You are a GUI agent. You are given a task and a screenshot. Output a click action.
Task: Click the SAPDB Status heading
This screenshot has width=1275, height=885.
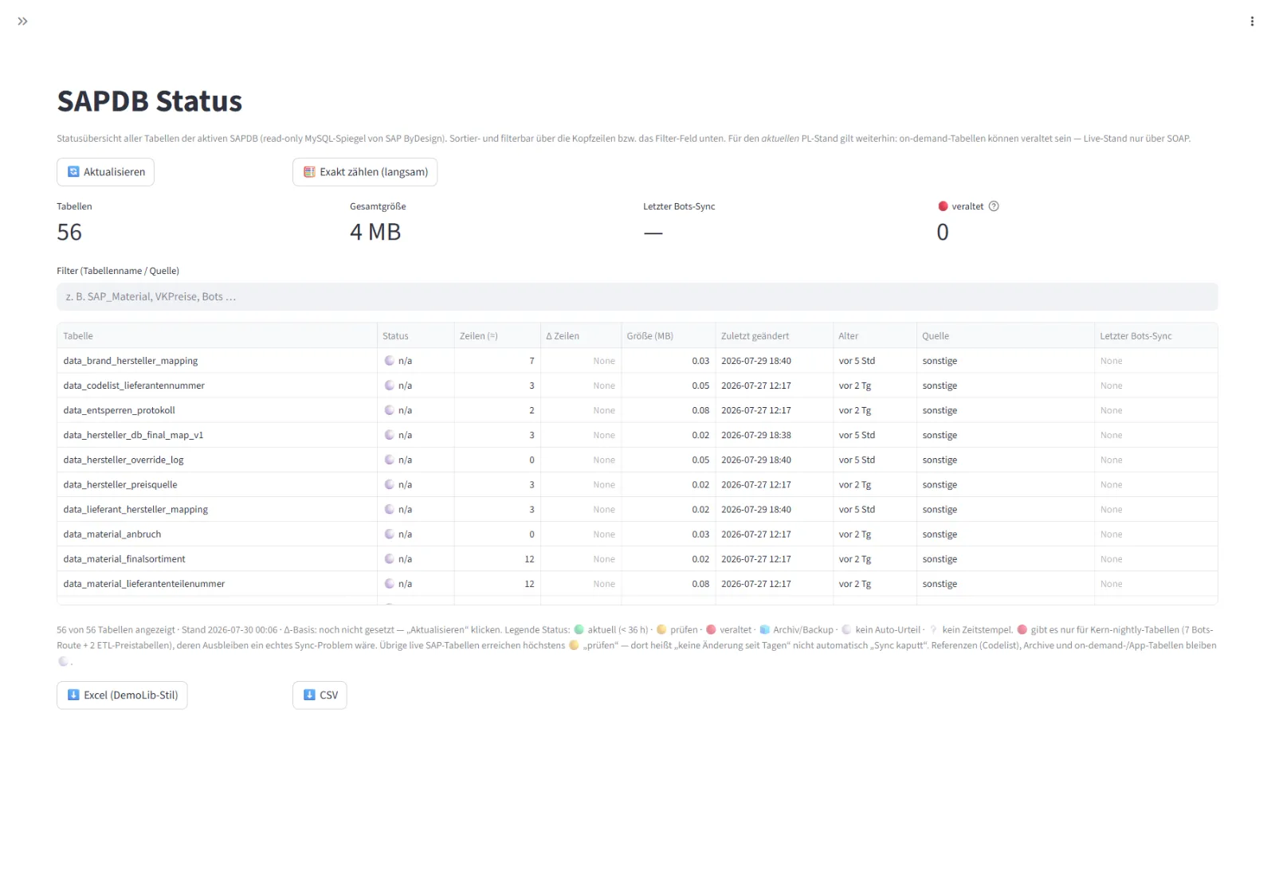150,101
